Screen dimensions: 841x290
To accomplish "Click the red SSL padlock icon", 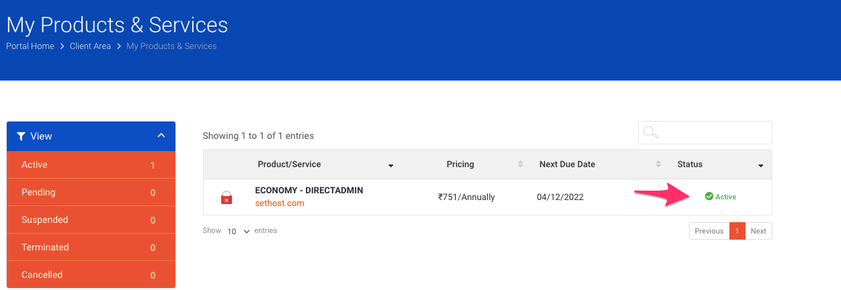I will 227,197.
